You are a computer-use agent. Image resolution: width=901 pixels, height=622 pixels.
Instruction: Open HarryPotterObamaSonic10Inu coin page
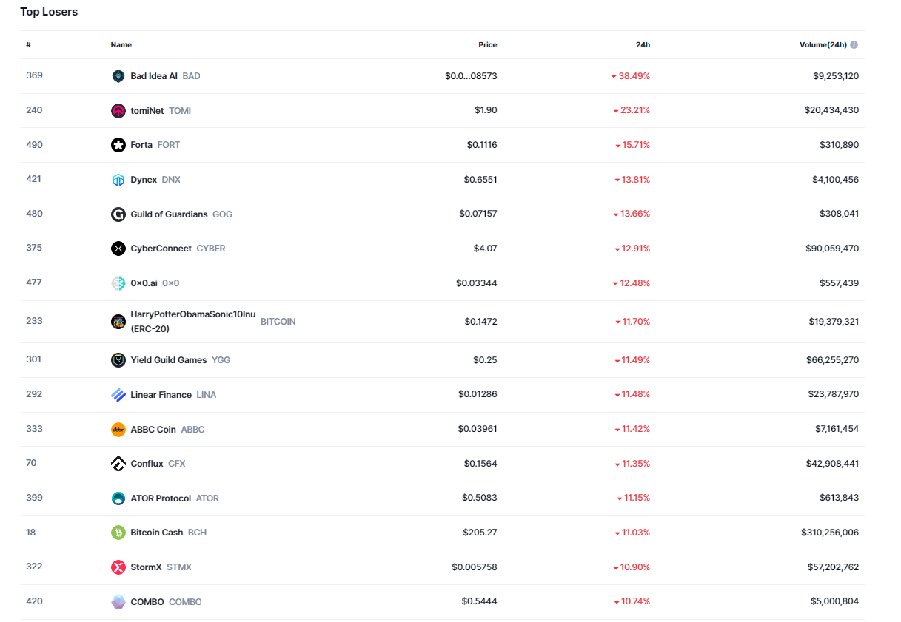tap(192, 315)
